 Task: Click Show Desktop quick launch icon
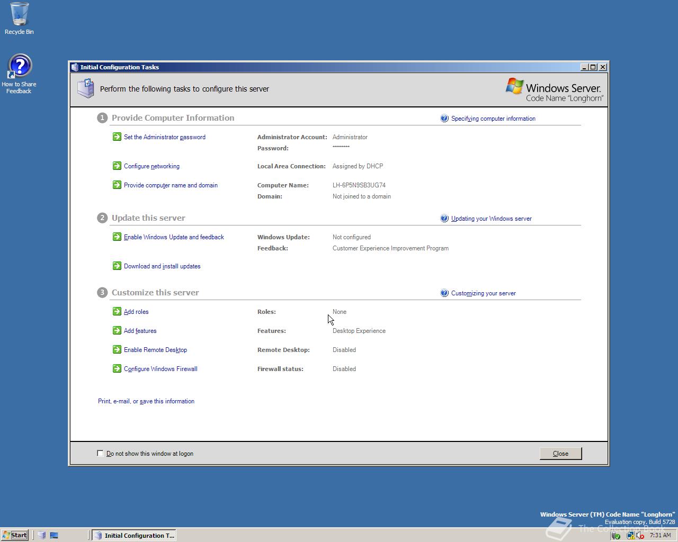(54, 535)
